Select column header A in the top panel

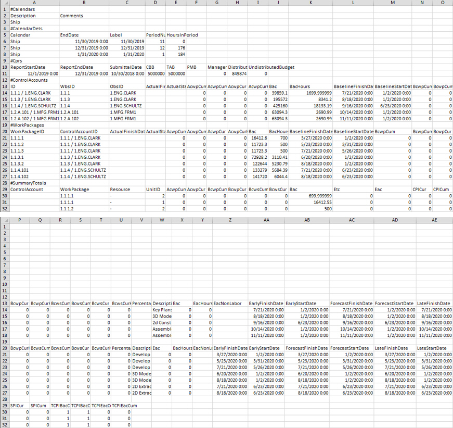(34, 3)
